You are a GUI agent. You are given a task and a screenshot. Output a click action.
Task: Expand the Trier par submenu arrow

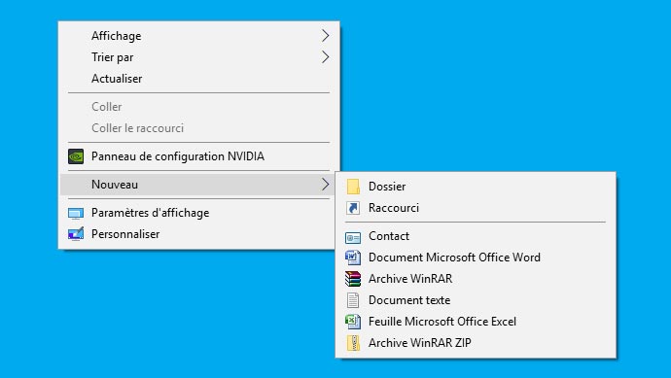click(325, 57)
